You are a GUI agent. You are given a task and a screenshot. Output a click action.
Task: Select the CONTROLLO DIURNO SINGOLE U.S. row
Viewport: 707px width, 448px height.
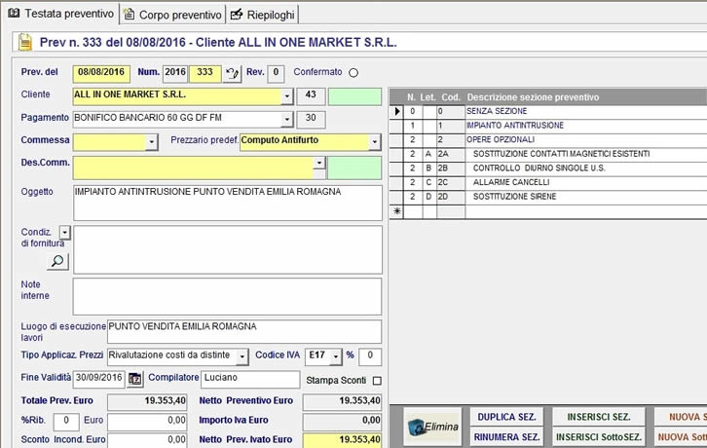(548, 168)
